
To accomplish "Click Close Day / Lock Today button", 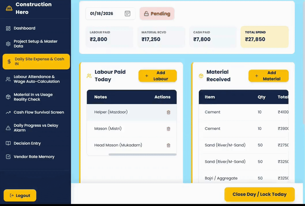I will [259, 194].
